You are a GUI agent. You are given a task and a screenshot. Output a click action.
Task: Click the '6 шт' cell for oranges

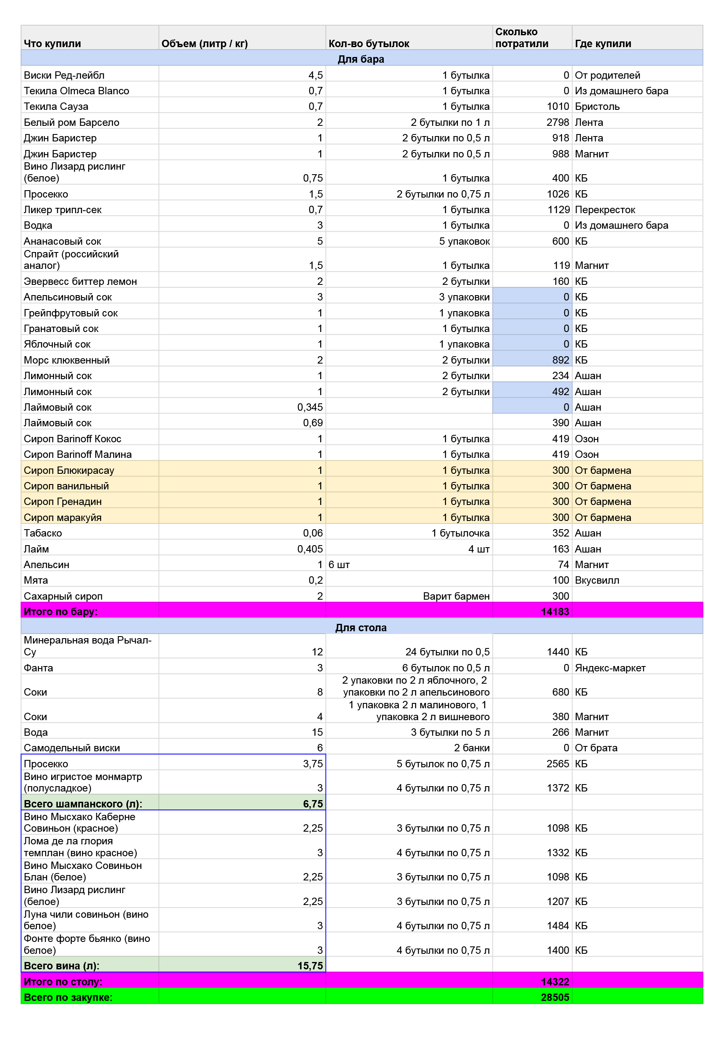409,564
